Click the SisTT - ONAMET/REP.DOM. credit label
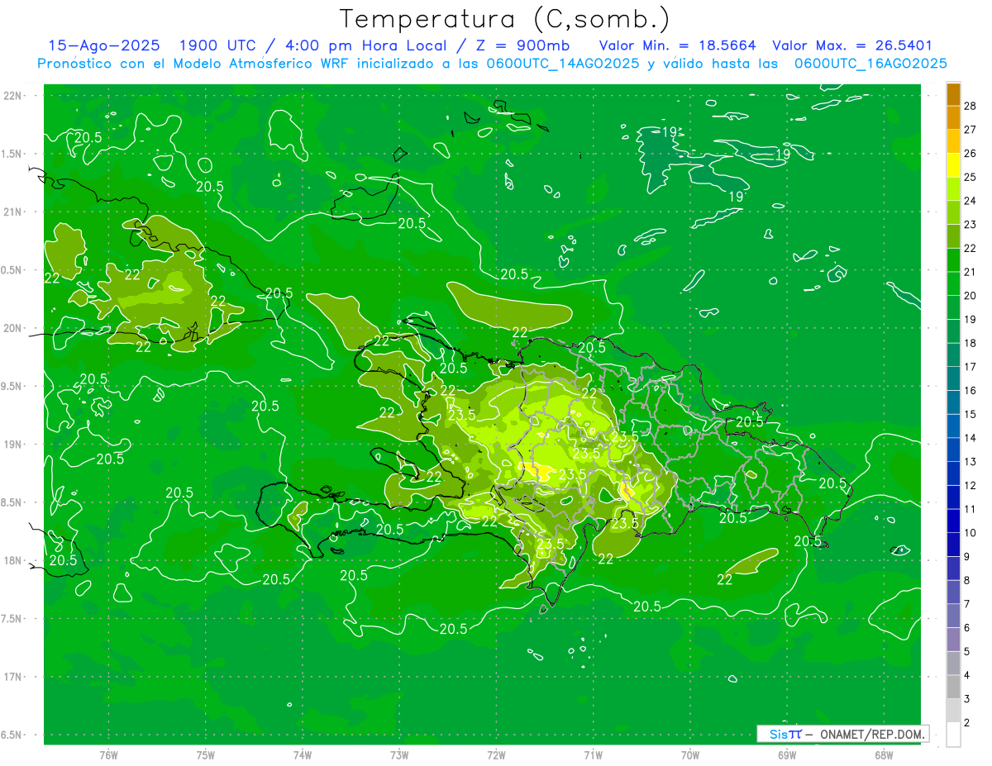 coord(843,734)
